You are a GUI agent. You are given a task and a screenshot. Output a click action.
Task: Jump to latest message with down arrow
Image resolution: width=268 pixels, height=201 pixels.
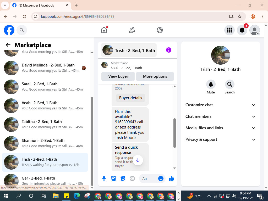click(x=138, y=160)
